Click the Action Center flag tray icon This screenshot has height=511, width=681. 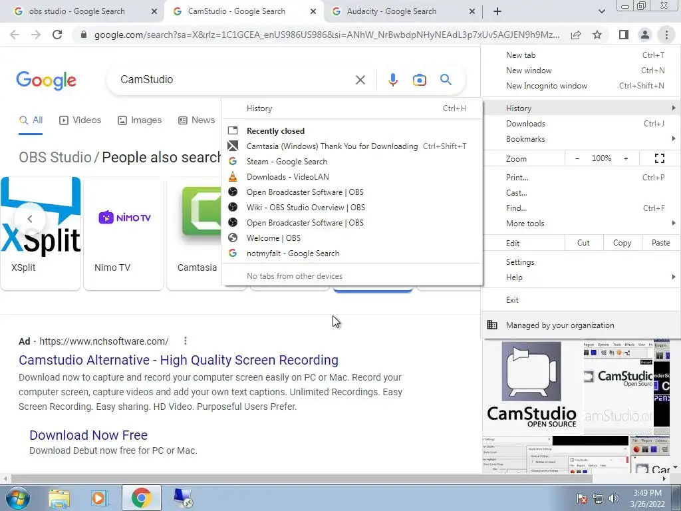[x=581, y=498]
